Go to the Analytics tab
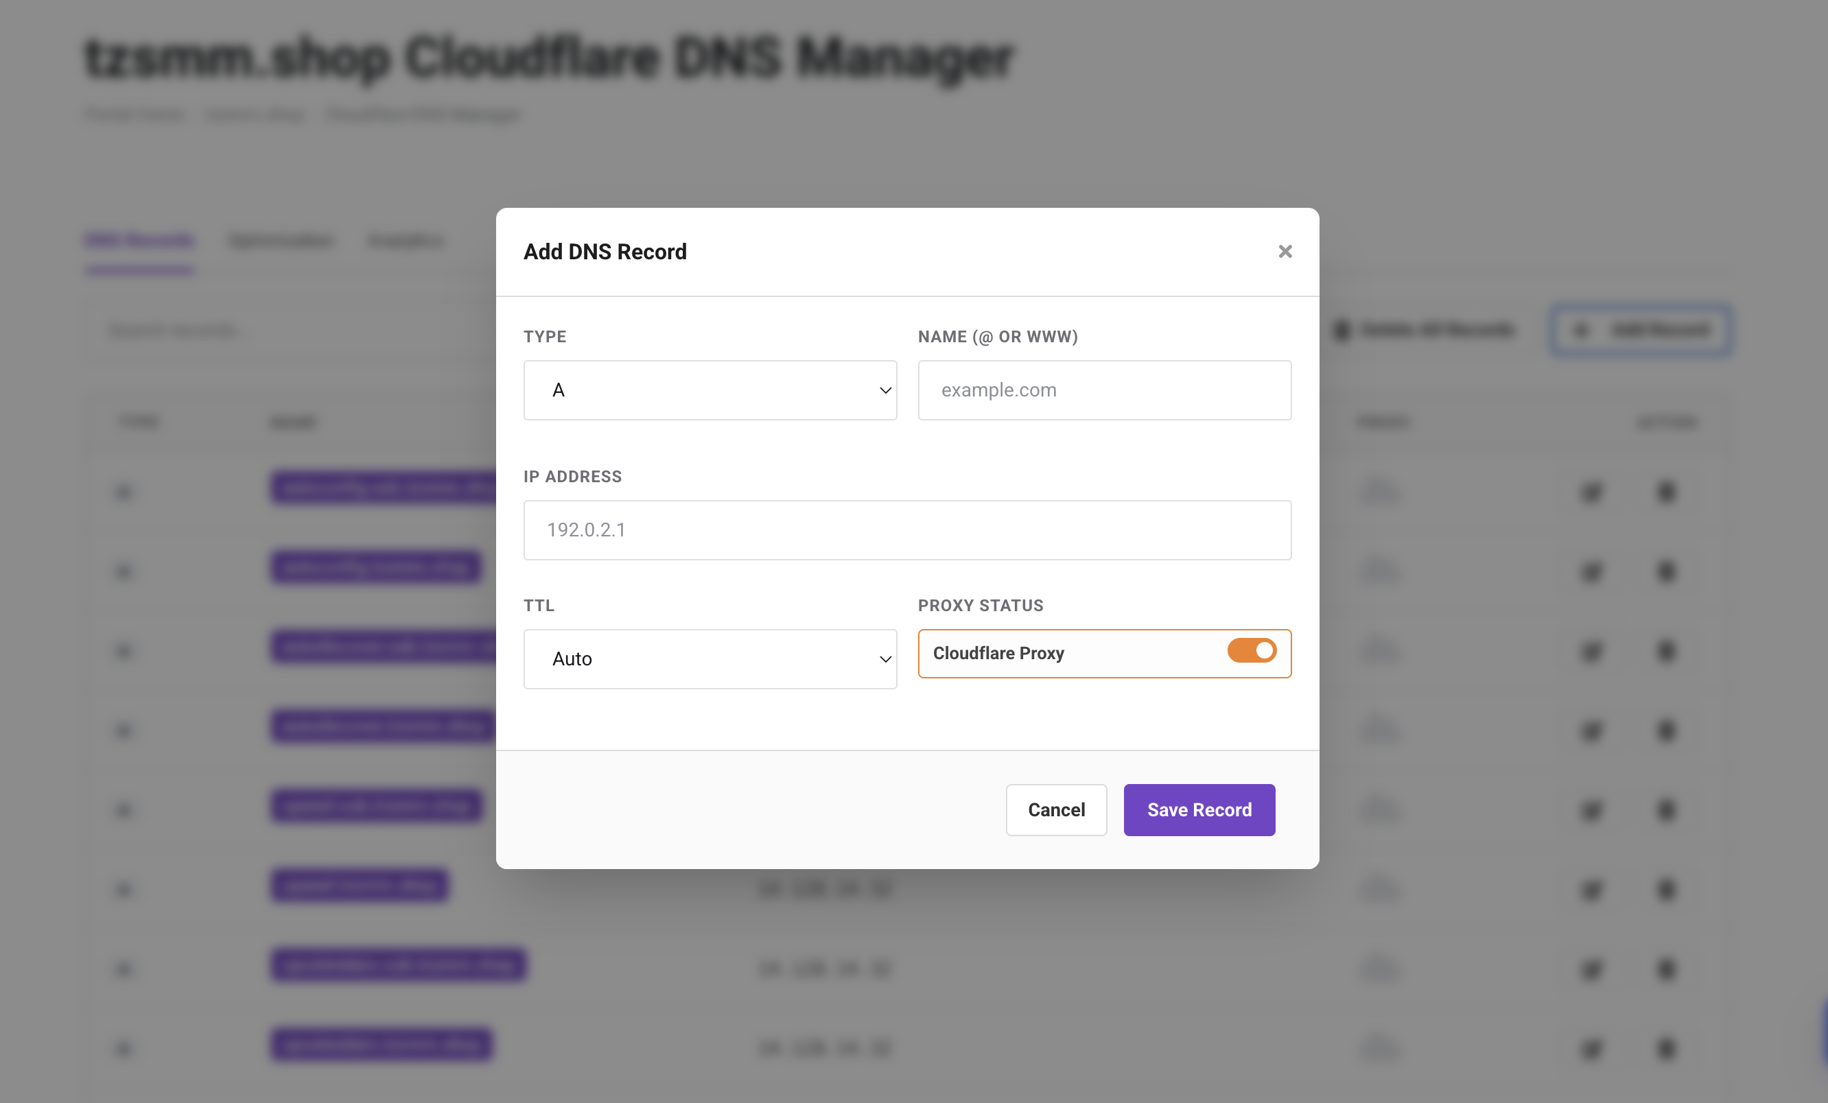The width and height of the screenshot is (1828, 1103). 406,240
